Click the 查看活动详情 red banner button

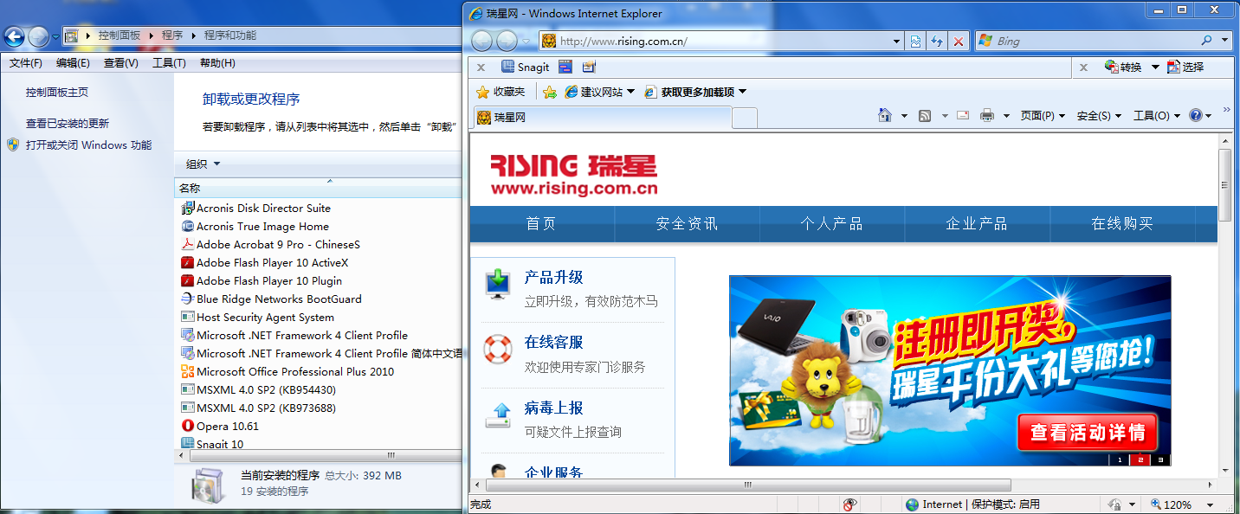coord(1088,433)
